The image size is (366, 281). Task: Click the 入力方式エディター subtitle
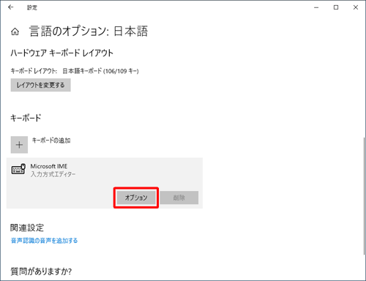tap(53, 174)
